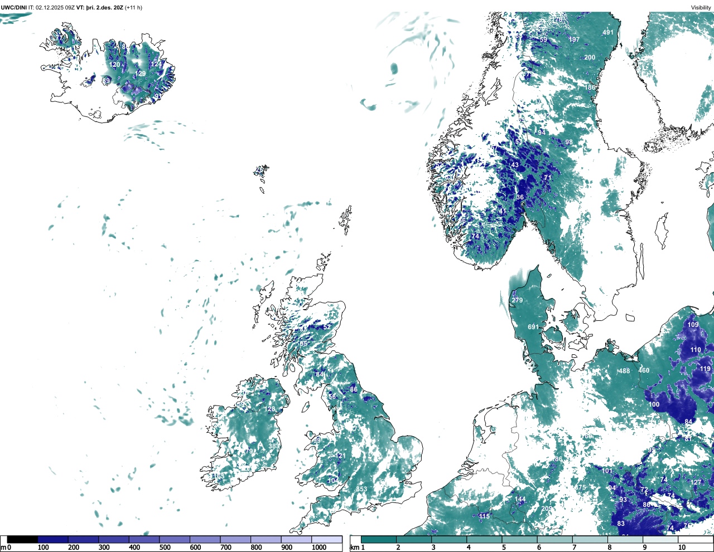Click the 109 visibility value on the map

(x=693, y=325)
